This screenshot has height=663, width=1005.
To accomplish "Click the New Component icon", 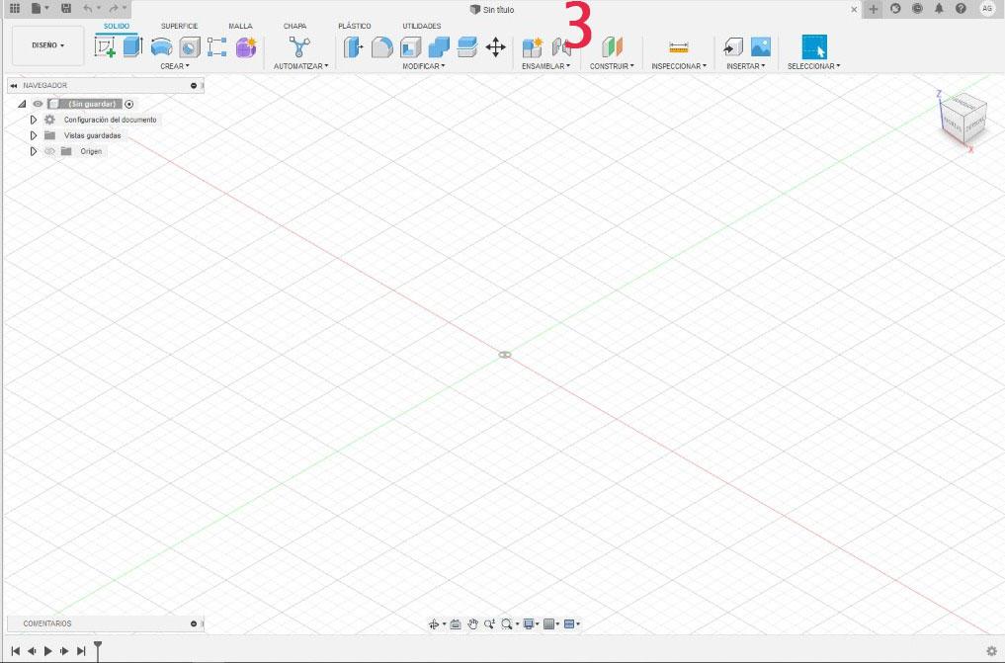I will click(x=532, y=46).
